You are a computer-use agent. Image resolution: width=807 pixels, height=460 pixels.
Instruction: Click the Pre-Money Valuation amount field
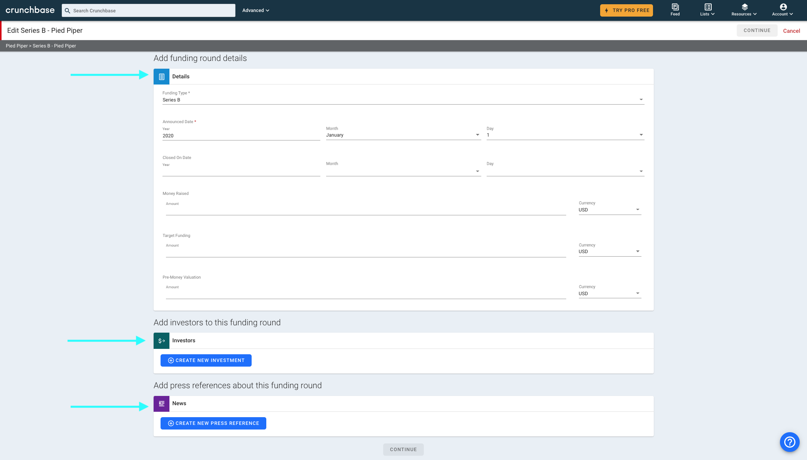click(x=366, y=294)
